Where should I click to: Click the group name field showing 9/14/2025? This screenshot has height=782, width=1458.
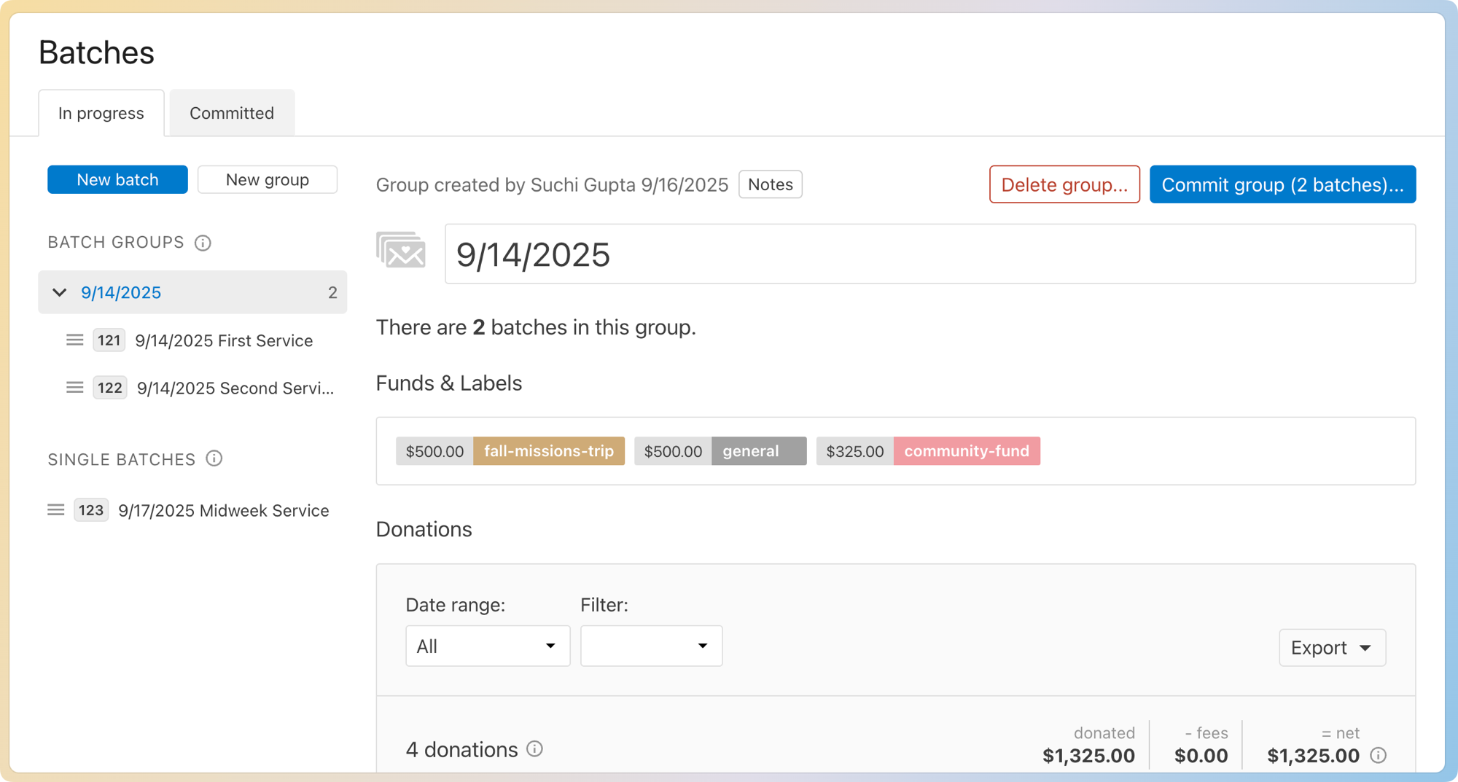coord(929,254)
